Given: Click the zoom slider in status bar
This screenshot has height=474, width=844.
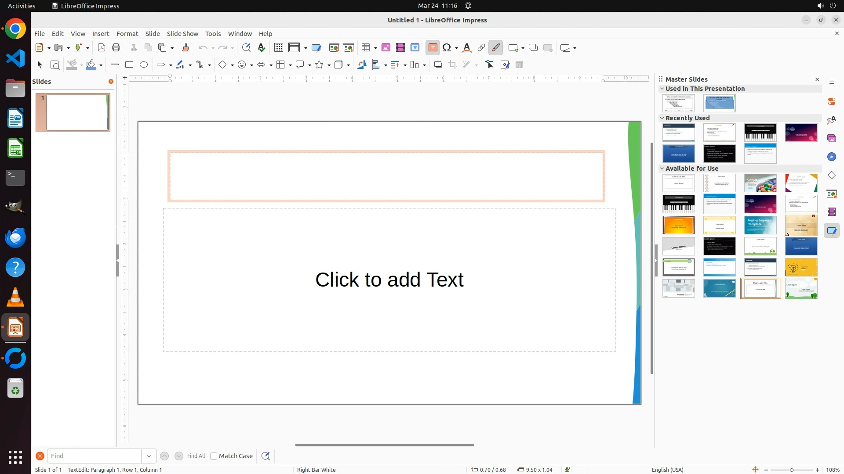Looking at the screenshot, I should [792, 470].
